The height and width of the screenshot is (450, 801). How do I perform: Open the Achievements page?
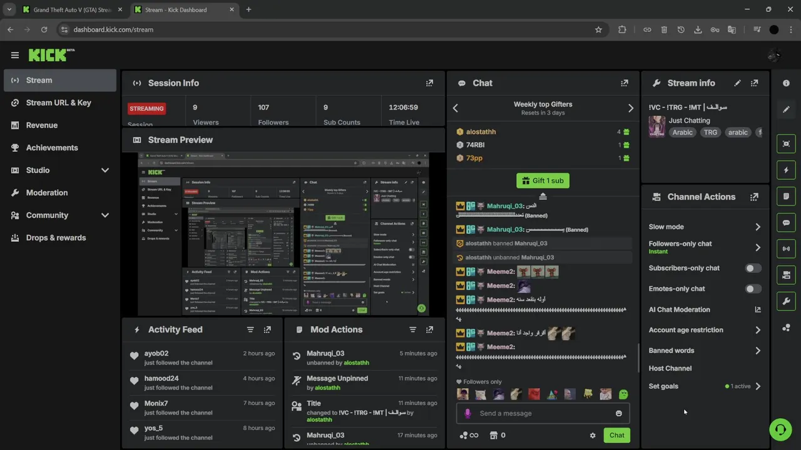click(59, 147)
